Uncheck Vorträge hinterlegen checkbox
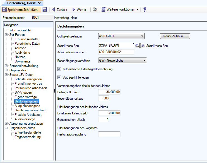The width and height of the screenshot is (207, 163). click(x=59, y=77)
